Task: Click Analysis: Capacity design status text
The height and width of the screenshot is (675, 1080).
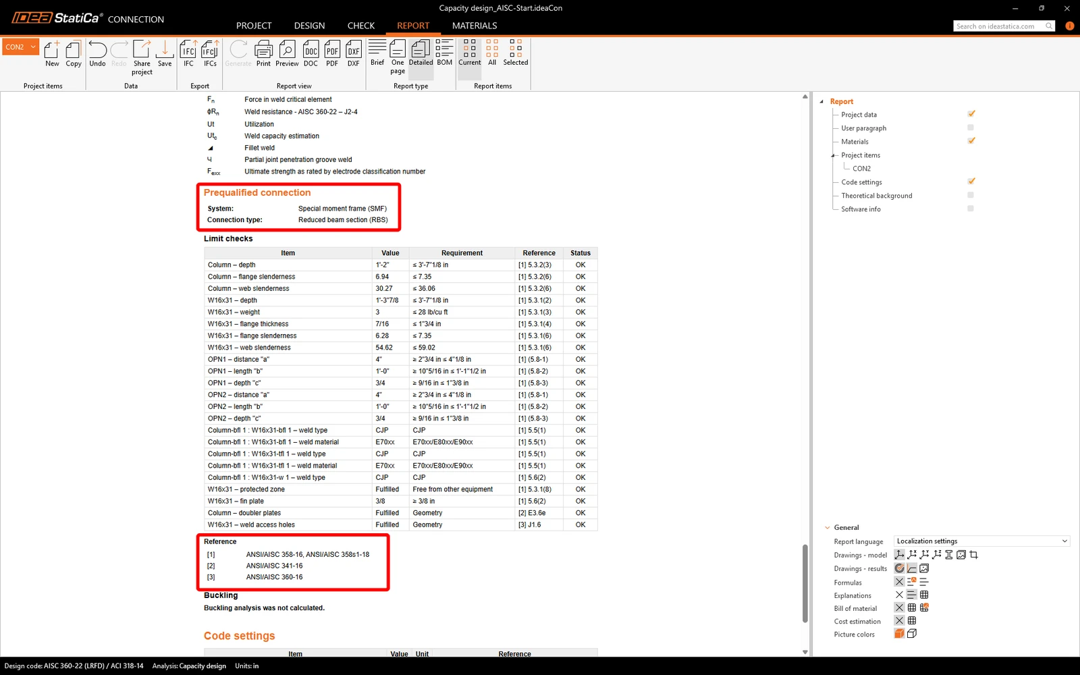Action: (x=189, y=666)
